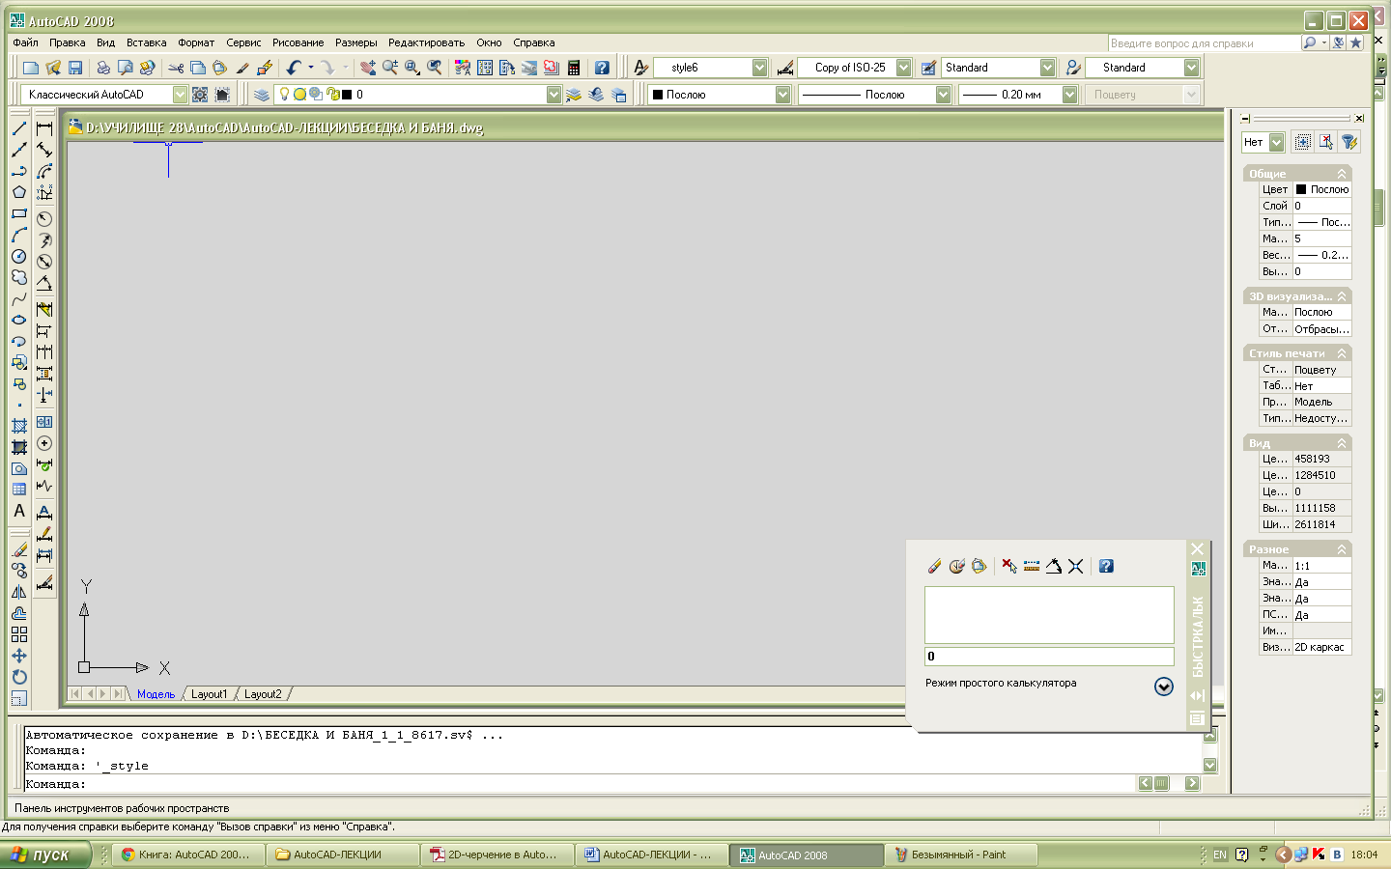The height and width of the screenshot is (869, 1391).
Task: Open QuickCalc calculator icon on toolbar
Action: coord(574,68)
